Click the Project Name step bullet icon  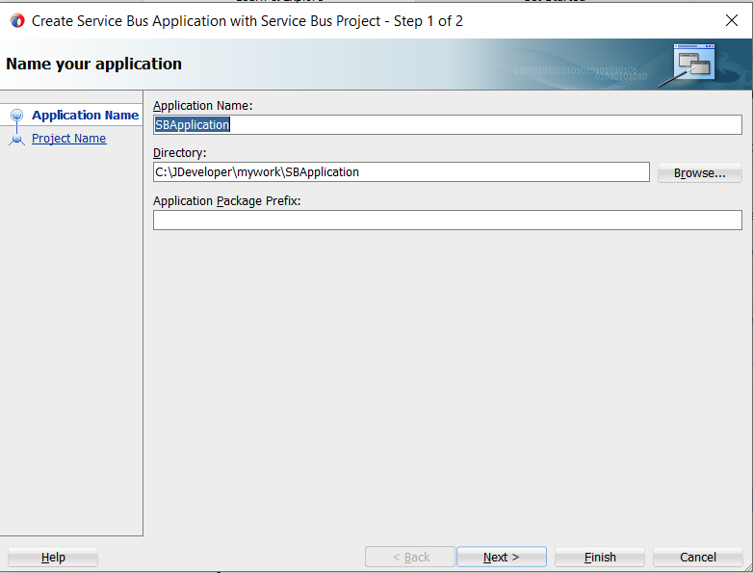click(15, 139)
